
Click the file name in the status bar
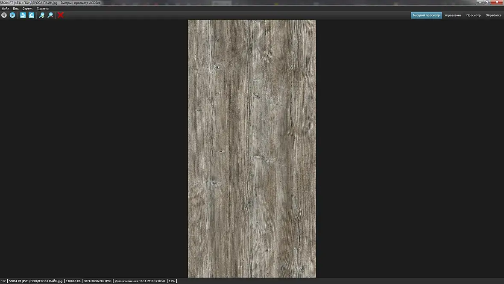pyautogui.click(x=36, y=281)
